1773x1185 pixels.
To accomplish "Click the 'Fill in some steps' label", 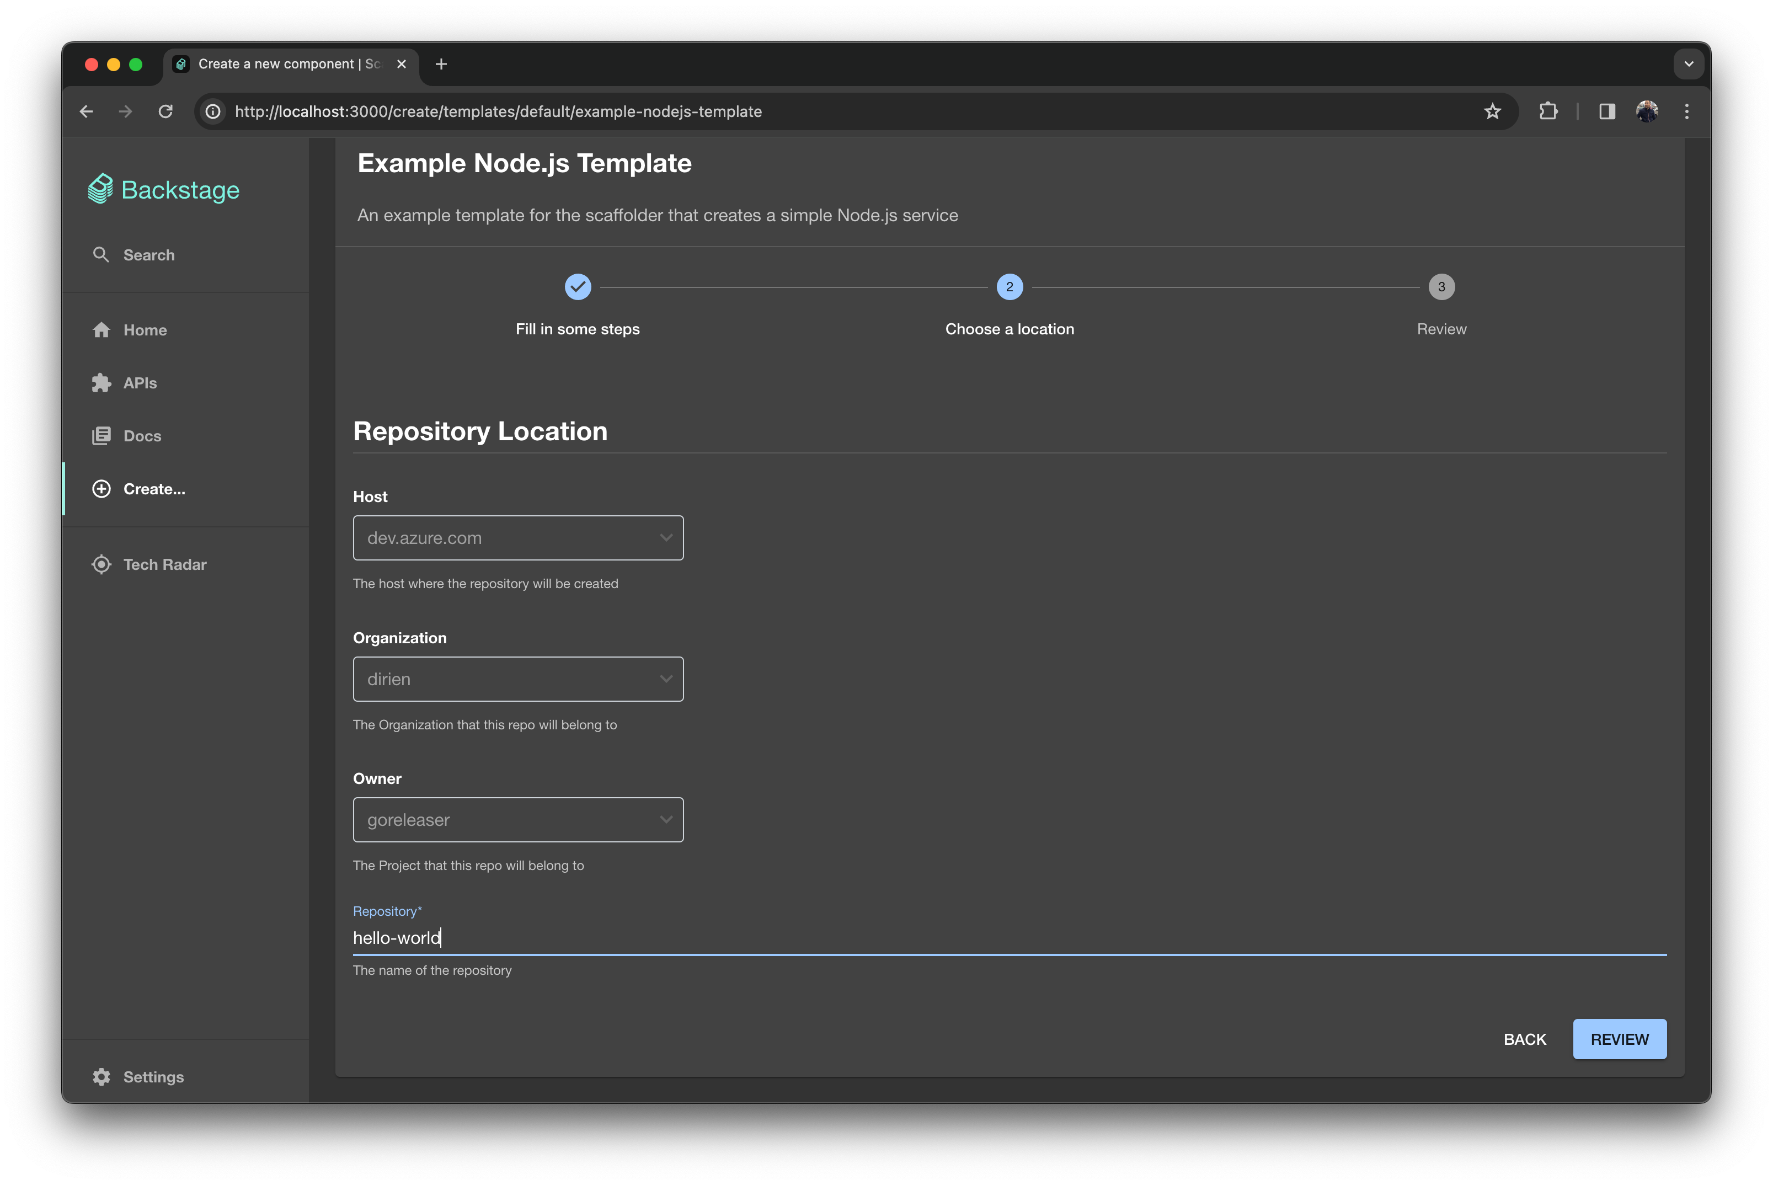I will click(578, 329).
